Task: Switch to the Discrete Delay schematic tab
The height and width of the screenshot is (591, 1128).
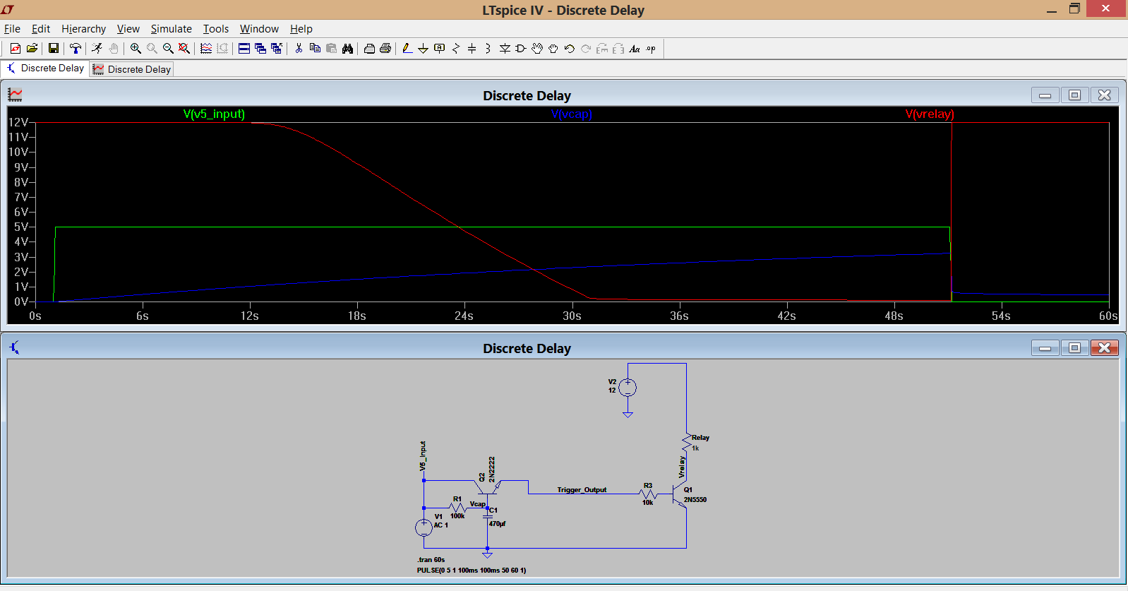Action: tap(45, 68)
